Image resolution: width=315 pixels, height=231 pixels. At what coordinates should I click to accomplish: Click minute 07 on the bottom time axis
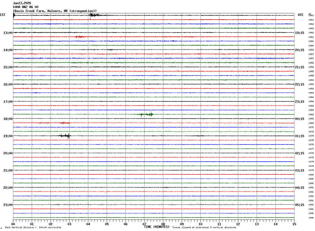coord(144,224)
